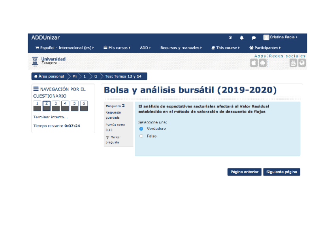Click the Terminar intento link

[x=51, y=117]
